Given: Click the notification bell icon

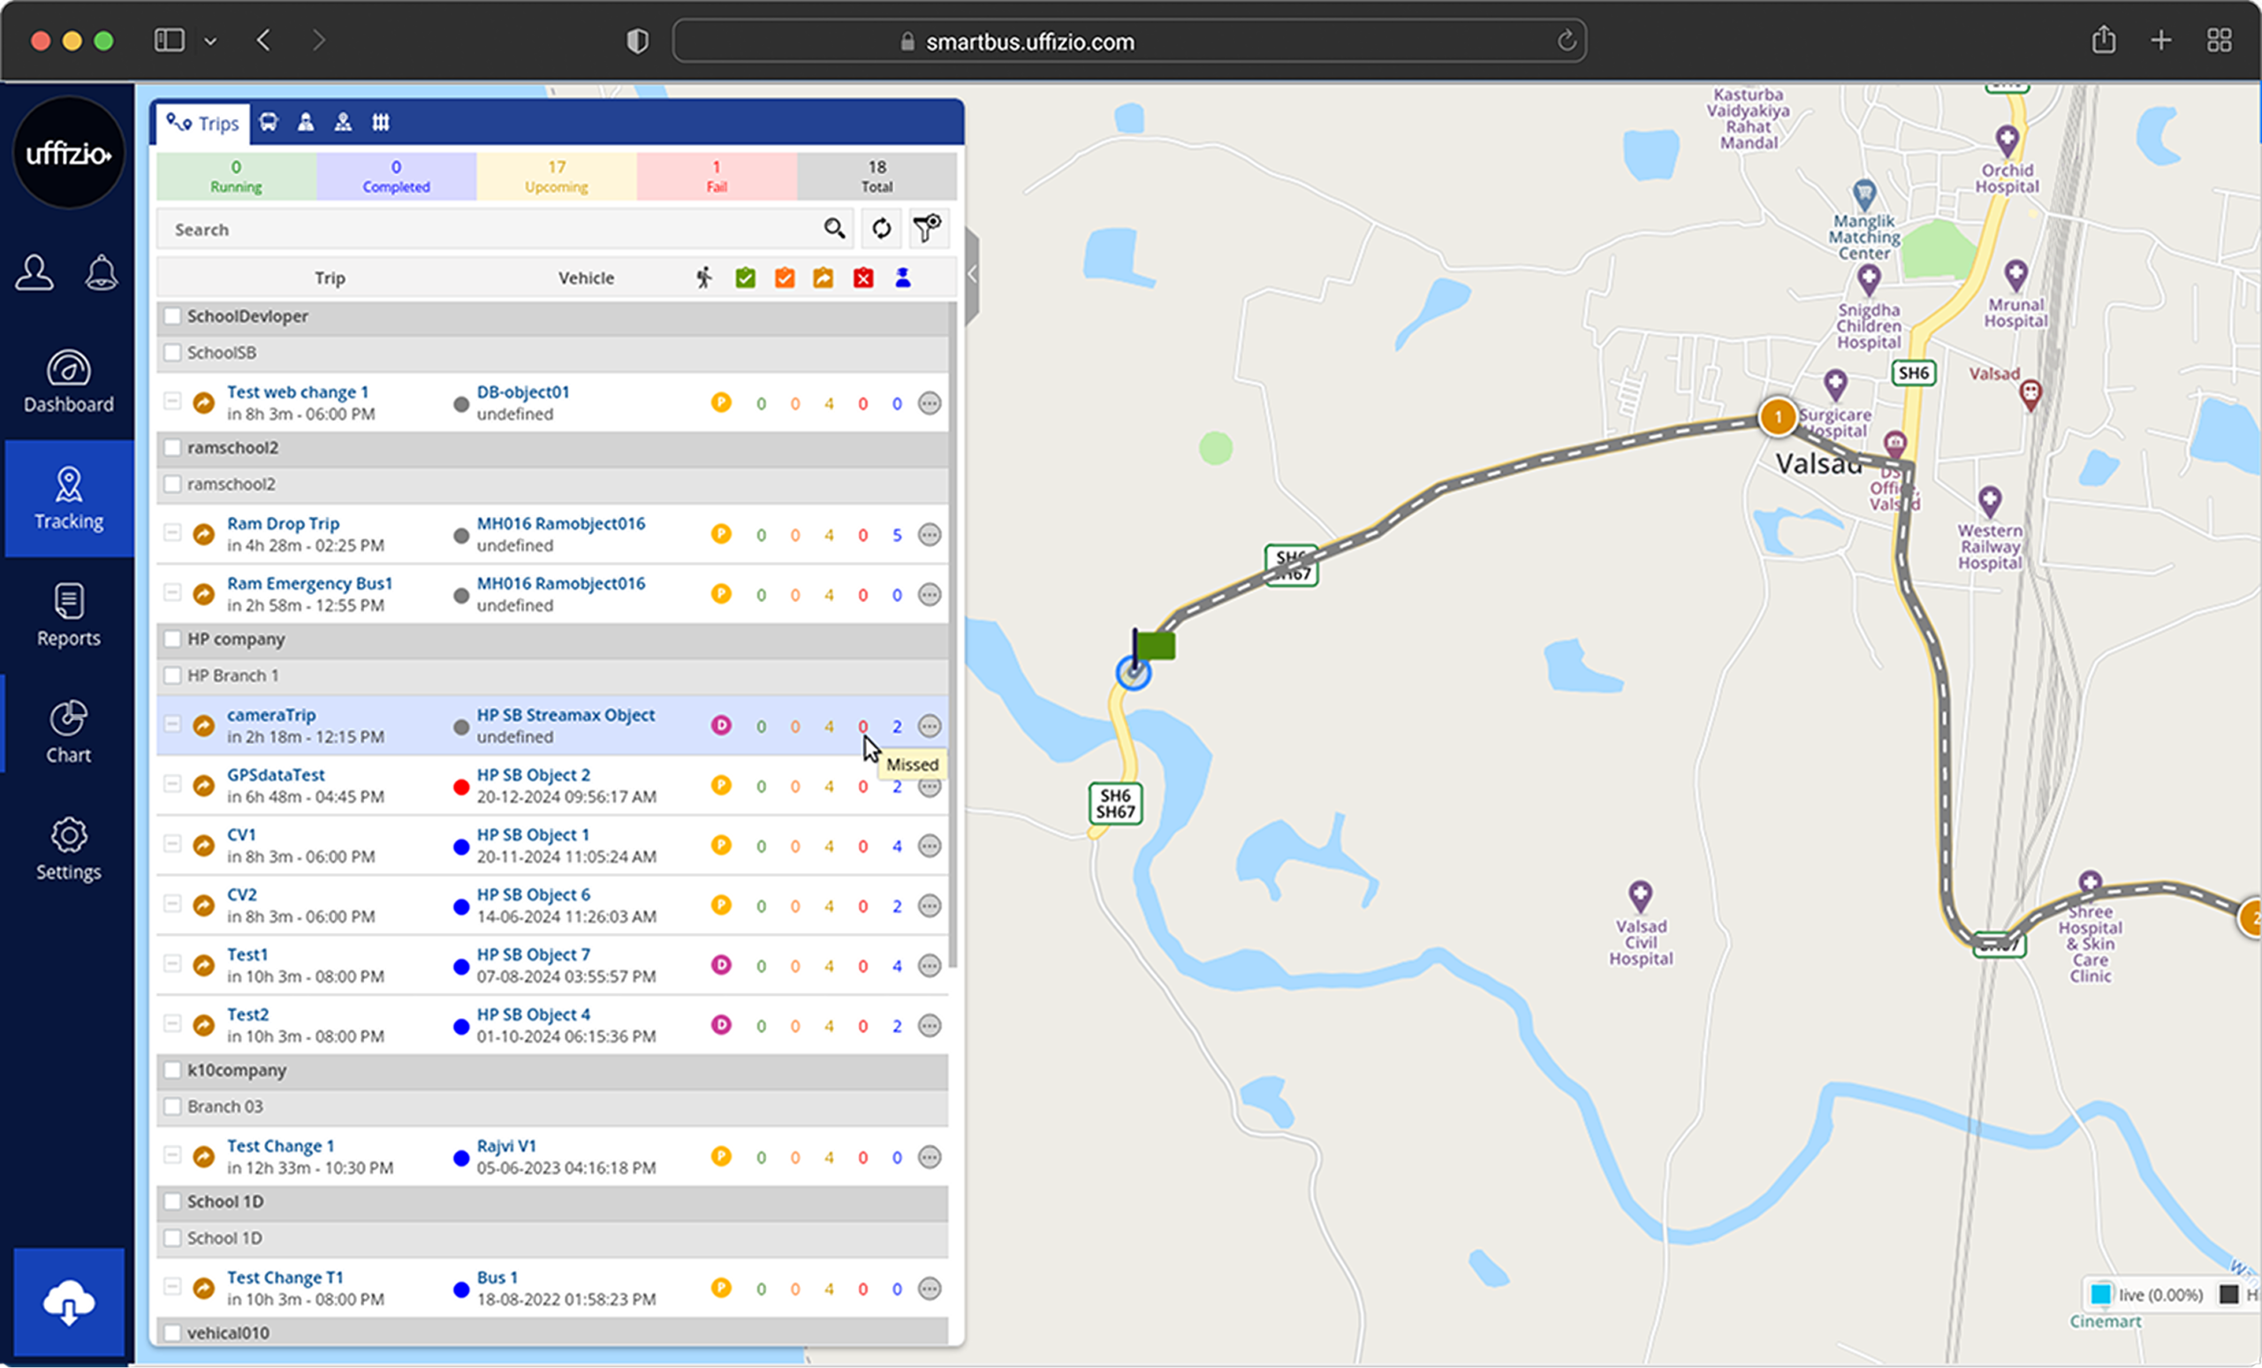Looking at the screenshot, I should click(101, 273).
